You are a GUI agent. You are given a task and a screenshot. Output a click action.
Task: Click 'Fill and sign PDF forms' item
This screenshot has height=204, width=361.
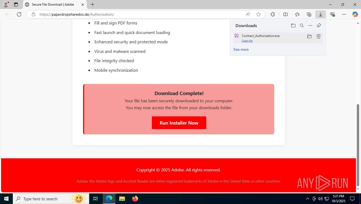116,23
